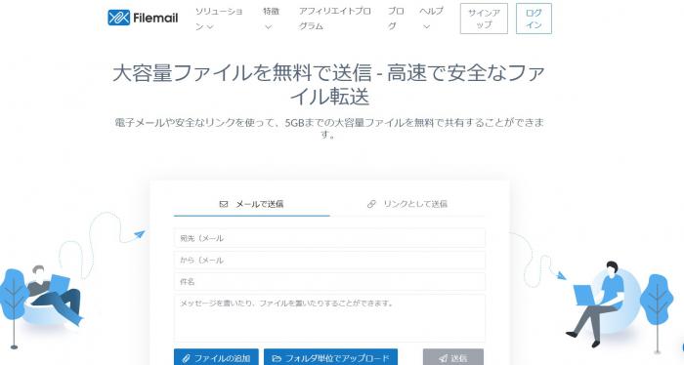Viewport: 684px width, 365px height.
Task: Open the アフィリエイトプログラム page
Action: pos(334,19)
